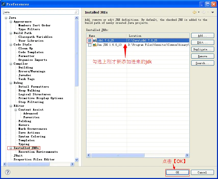Collapse the Content Assist node
The height and width of the screenshot is (179, 218).
[16, 110]
